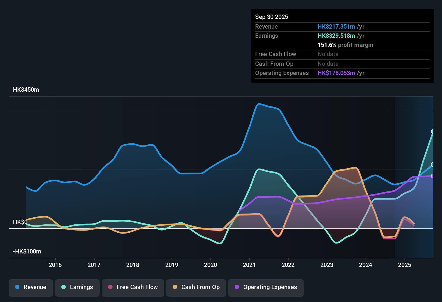
Task: Click the HK$329.518m Earnings value
Action: [336, 36]
